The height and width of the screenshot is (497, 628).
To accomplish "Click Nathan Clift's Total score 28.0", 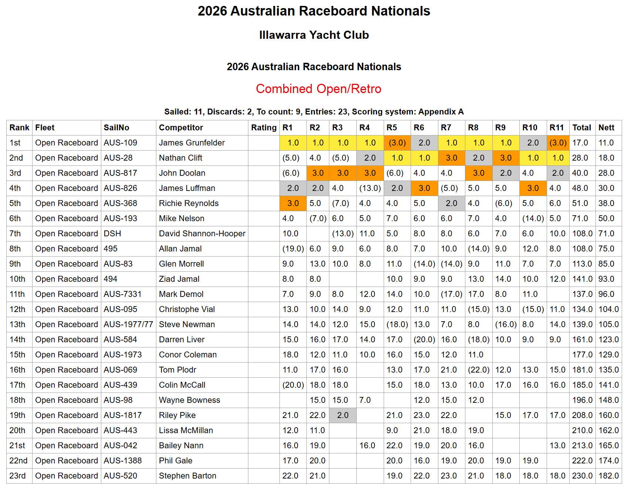I will click(x=580, y=158).
